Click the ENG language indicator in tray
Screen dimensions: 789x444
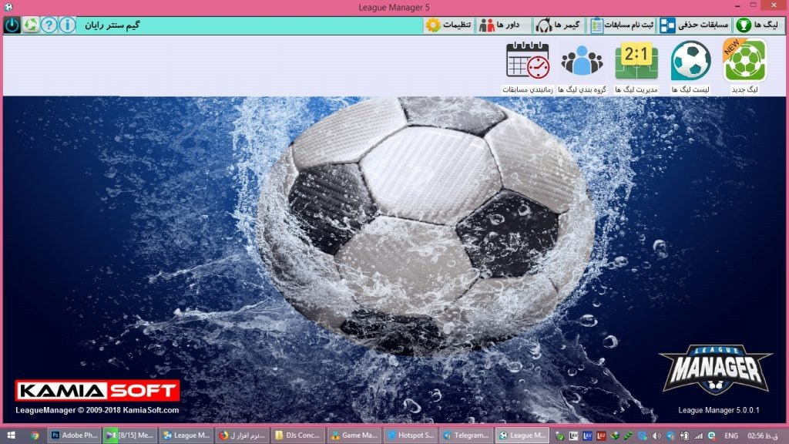coord(731,436)
